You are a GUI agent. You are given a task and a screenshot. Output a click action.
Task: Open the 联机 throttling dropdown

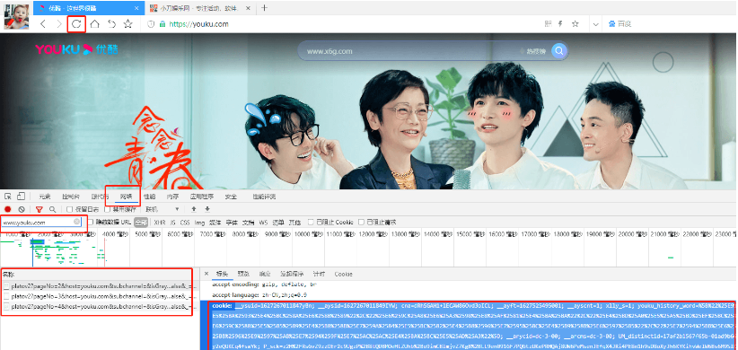163,209
